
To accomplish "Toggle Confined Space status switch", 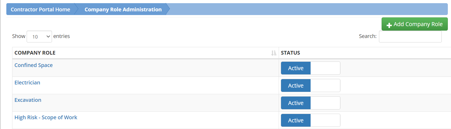I will [311, 68].
